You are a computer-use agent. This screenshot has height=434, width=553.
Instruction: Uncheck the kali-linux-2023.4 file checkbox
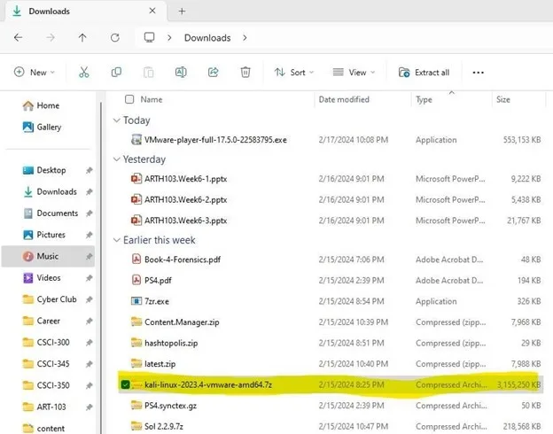click(125, 384)
